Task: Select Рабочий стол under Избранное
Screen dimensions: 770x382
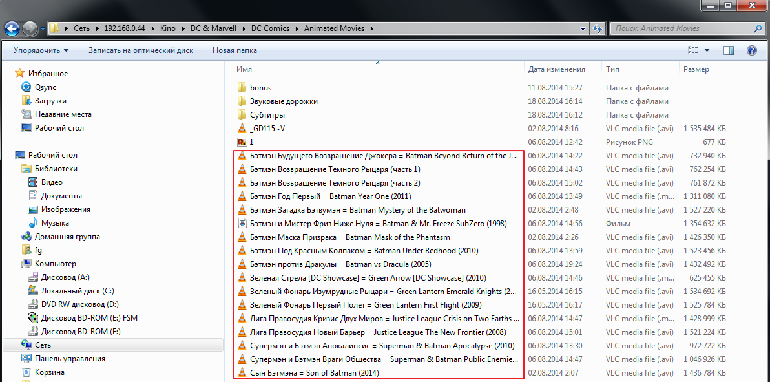Action: point(59,128)
